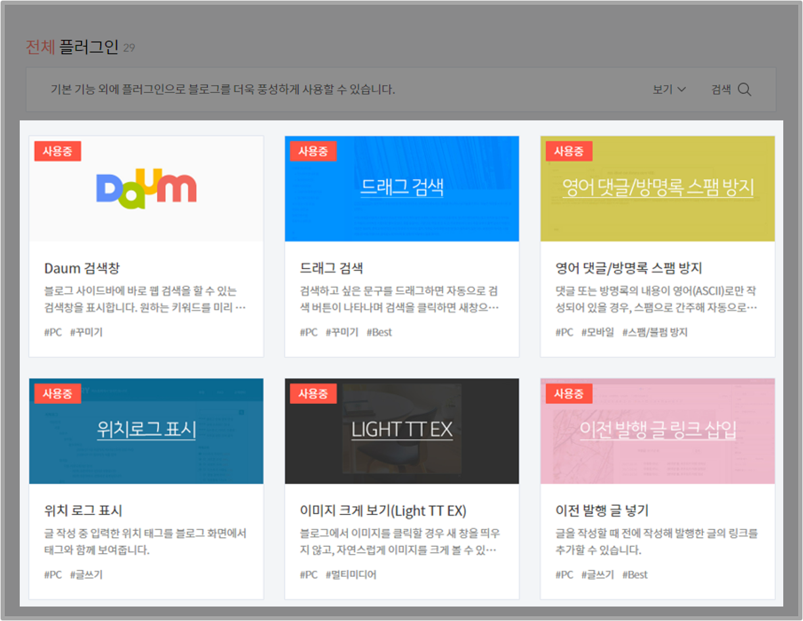The image size is (803, 621).
Task: Open the 영어 댓글/방명록 스팸 방지 thumbnail
Action: (x=657, y=188)
